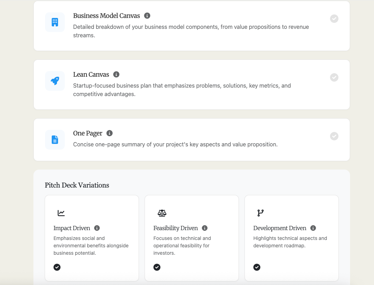Toggle the Development Driven checkmark
The image size is (374, 285).
tap(257, 267)
